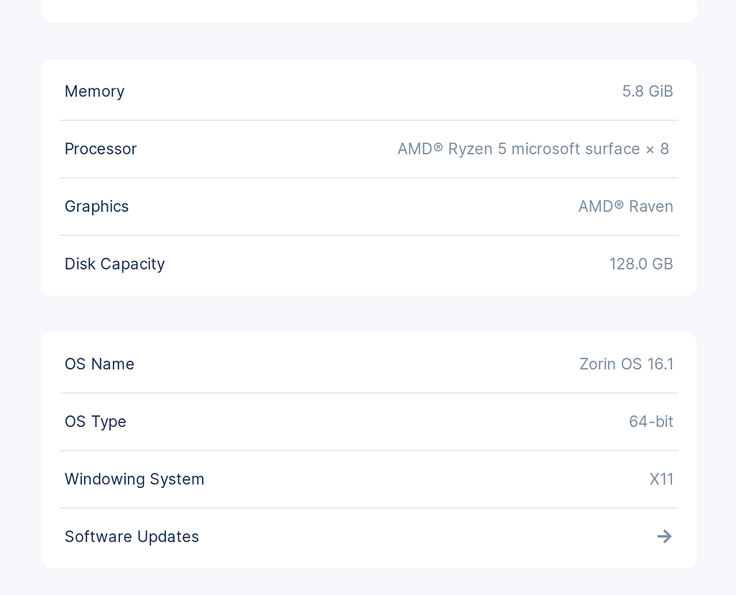
Task: Click the AMD Ryzen 5 processor value
Action: click(533, 149)
